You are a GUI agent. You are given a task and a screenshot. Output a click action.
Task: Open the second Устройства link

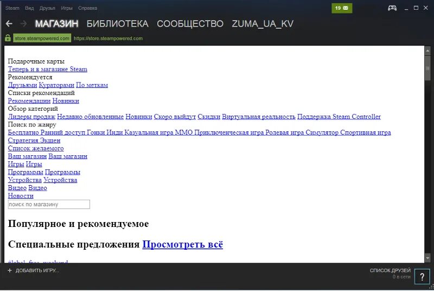[x=60, y=180]
